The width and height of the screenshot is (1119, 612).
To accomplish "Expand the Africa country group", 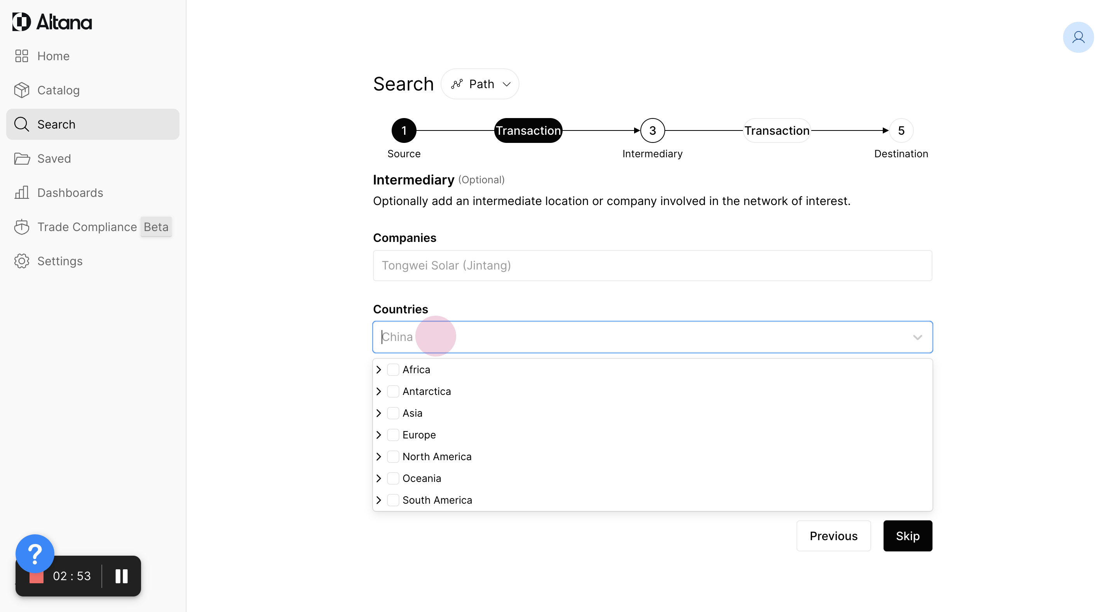I will tap(379, 369).
